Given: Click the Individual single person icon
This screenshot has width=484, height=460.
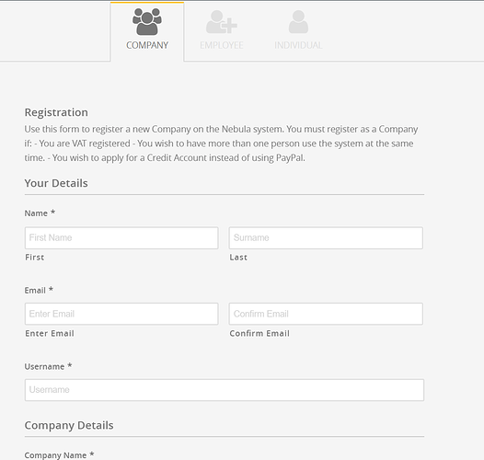Looking at the screenshot, I should click(x=298, y=21).
